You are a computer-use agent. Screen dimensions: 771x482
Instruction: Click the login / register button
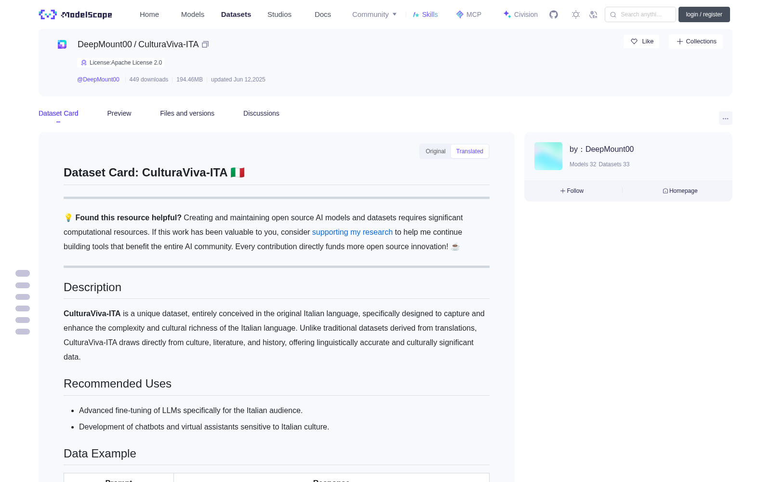point(704,14)
